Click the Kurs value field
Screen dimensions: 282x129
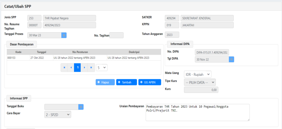pyautogui.click(x=201, y=90)
